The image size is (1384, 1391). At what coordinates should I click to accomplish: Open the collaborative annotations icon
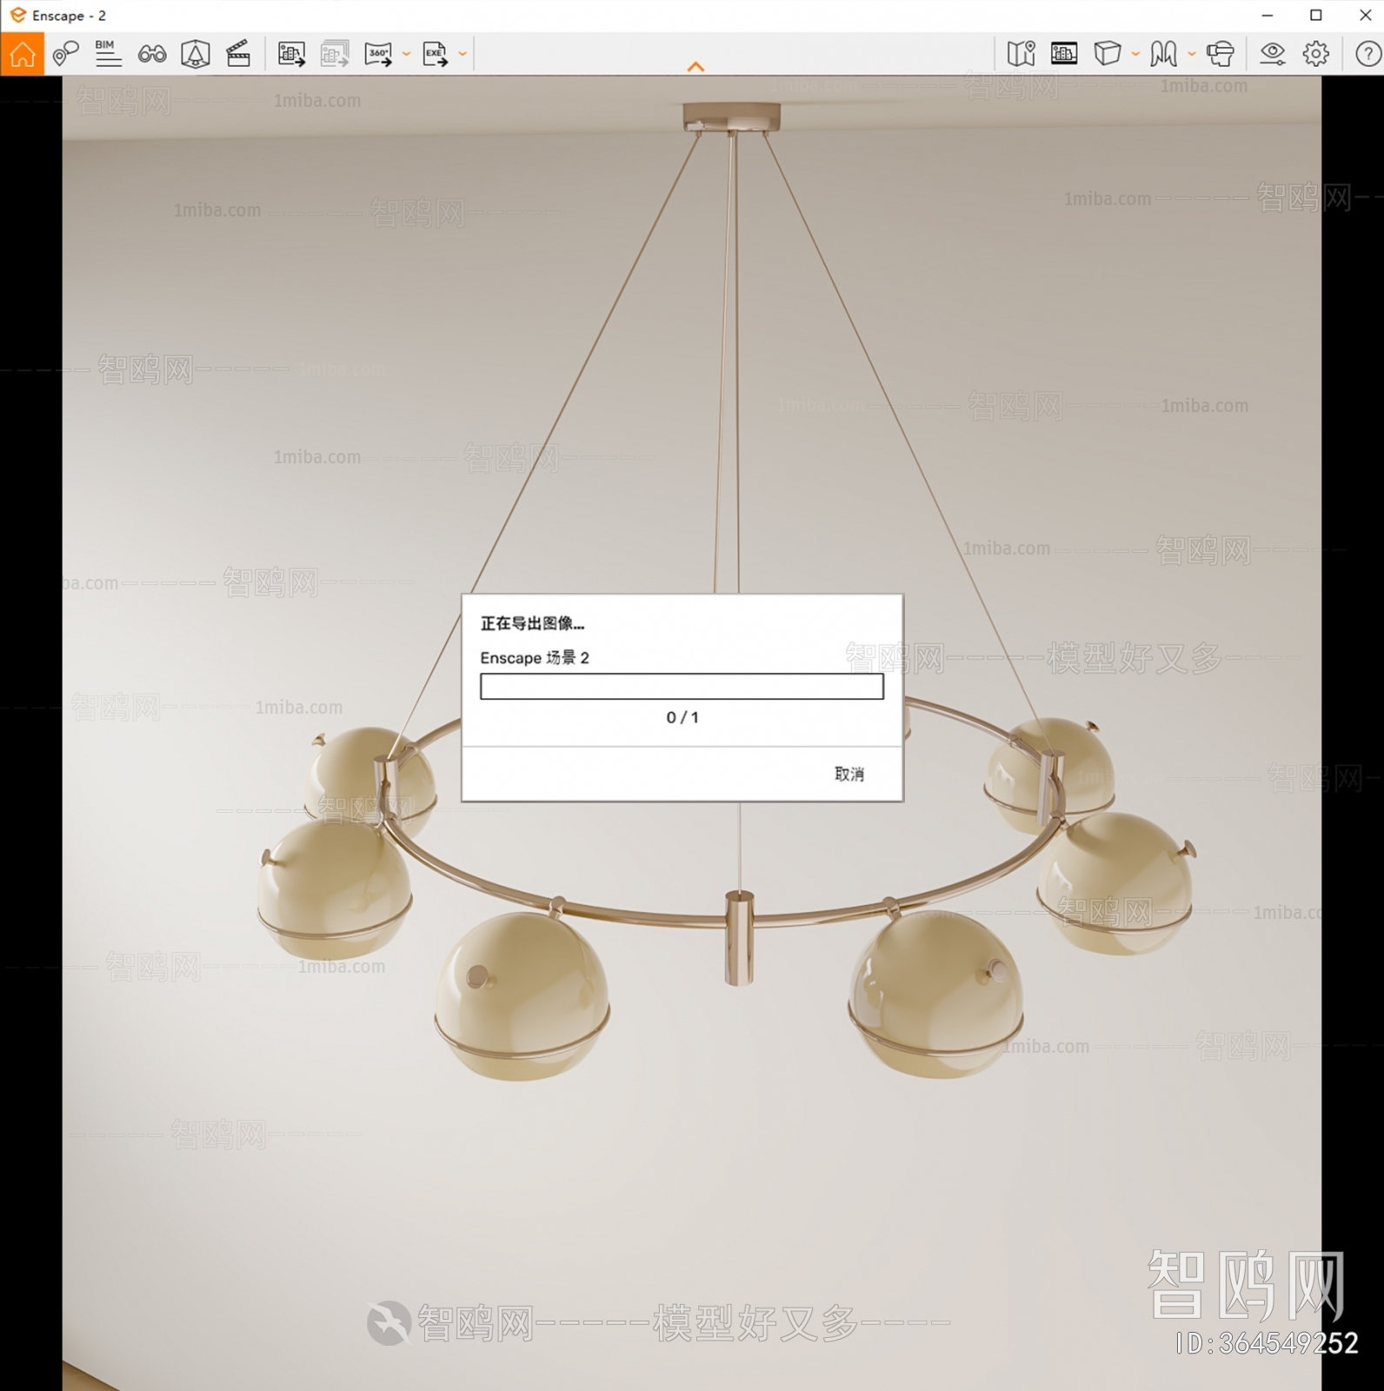[65, 54]
